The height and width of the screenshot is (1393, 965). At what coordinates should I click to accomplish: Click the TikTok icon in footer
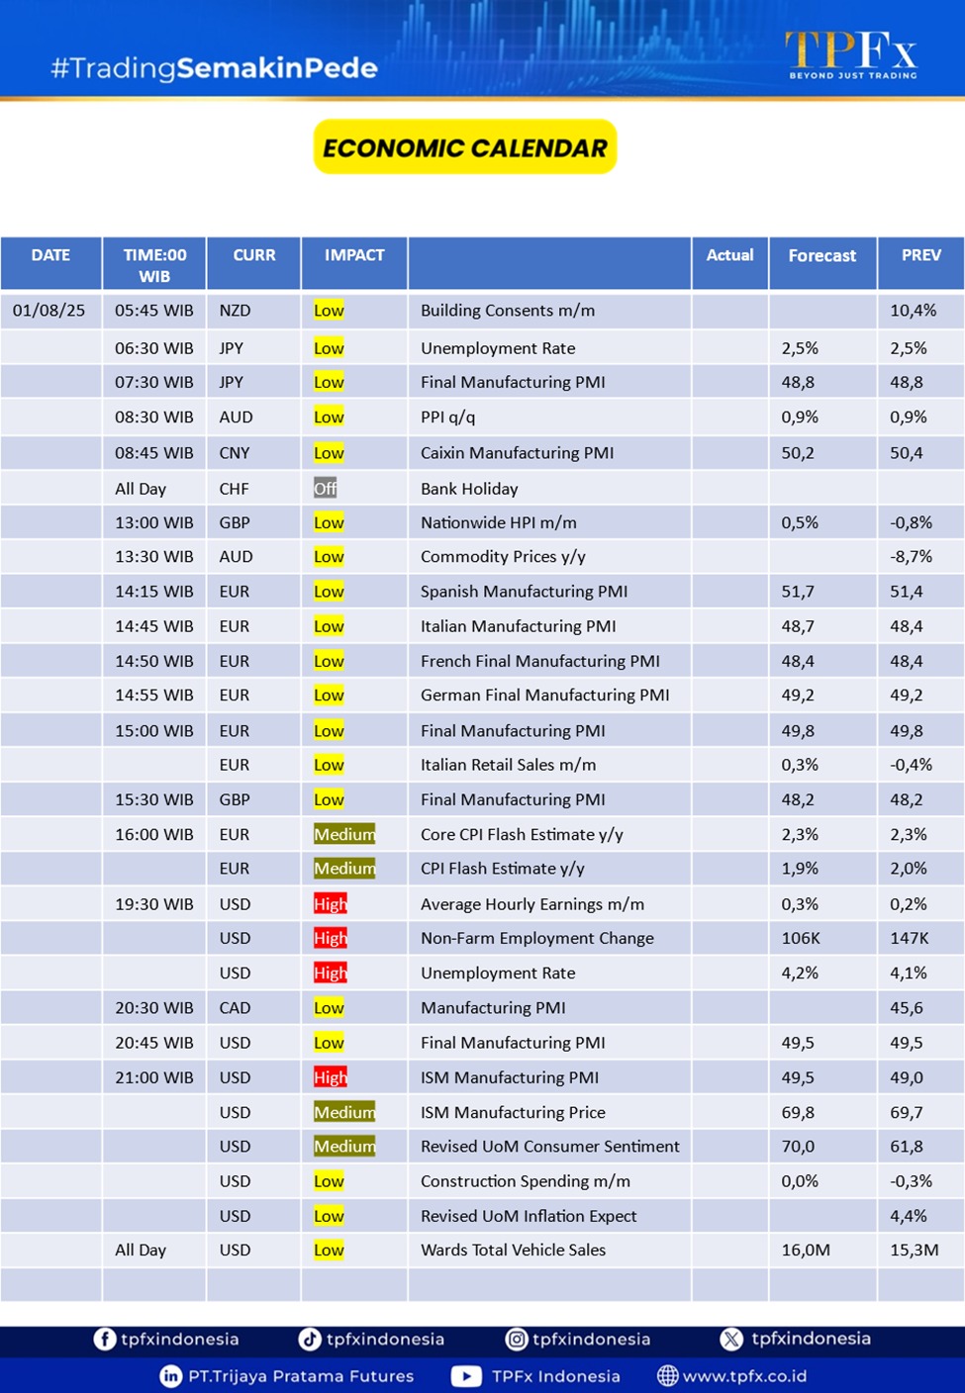(x=310, y=1339)
